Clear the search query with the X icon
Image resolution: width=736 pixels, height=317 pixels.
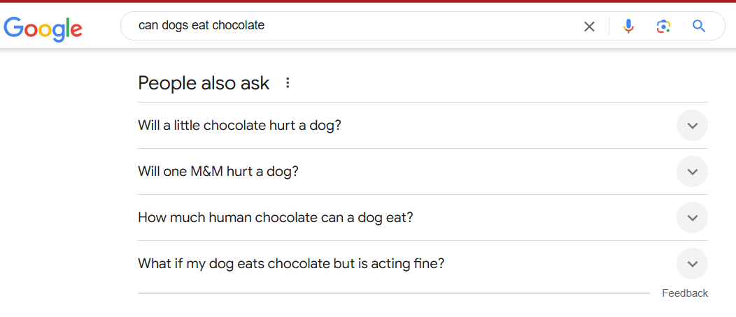point(589,27)
